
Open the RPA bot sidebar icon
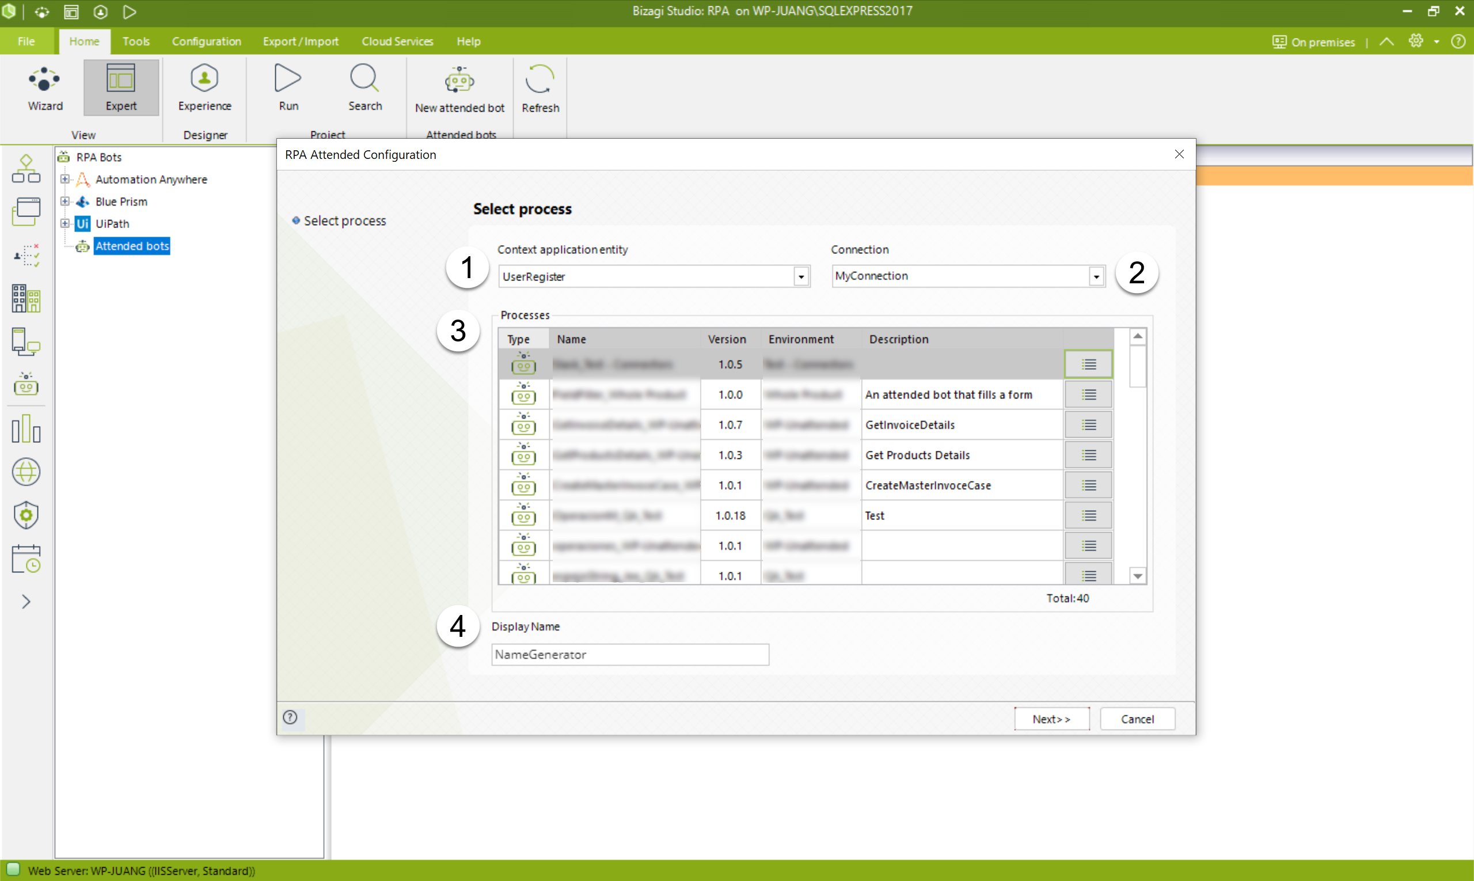(26, 385)
